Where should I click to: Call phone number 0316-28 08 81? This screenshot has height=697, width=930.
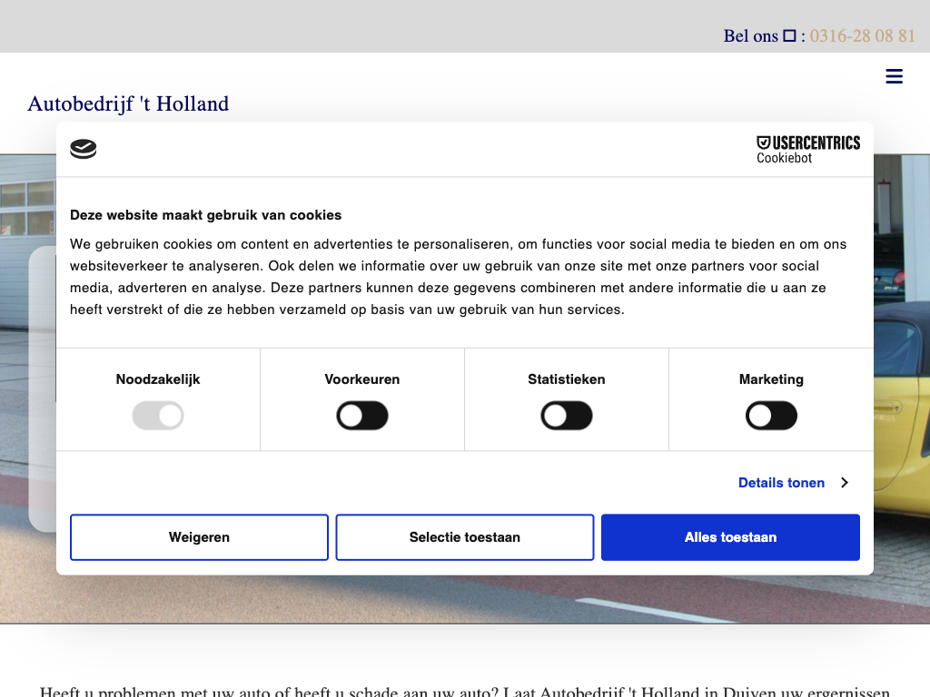tap(862, 36)
